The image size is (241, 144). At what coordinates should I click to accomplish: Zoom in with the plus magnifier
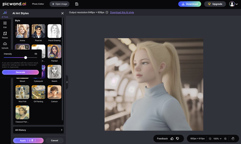coord(225,139)
